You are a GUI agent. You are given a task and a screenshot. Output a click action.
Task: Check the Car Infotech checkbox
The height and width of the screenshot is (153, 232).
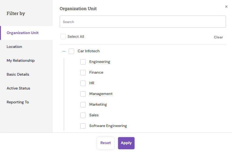pos(71,51)
